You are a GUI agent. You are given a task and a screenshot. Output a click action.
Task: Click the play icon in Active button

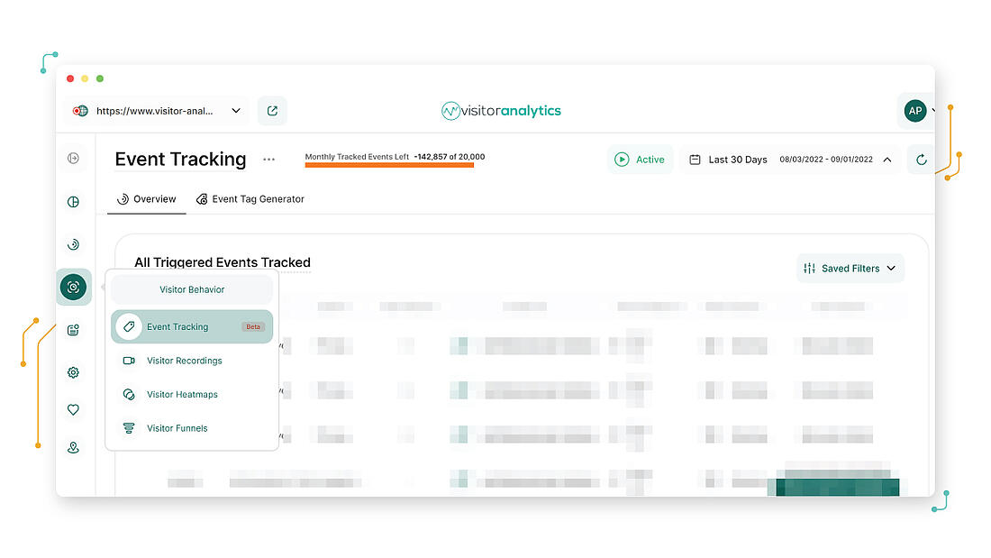622,160
